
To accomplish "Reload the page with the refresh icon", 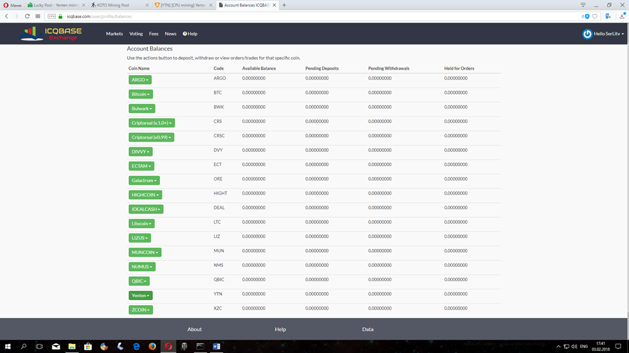I will [x=27, y=16].
